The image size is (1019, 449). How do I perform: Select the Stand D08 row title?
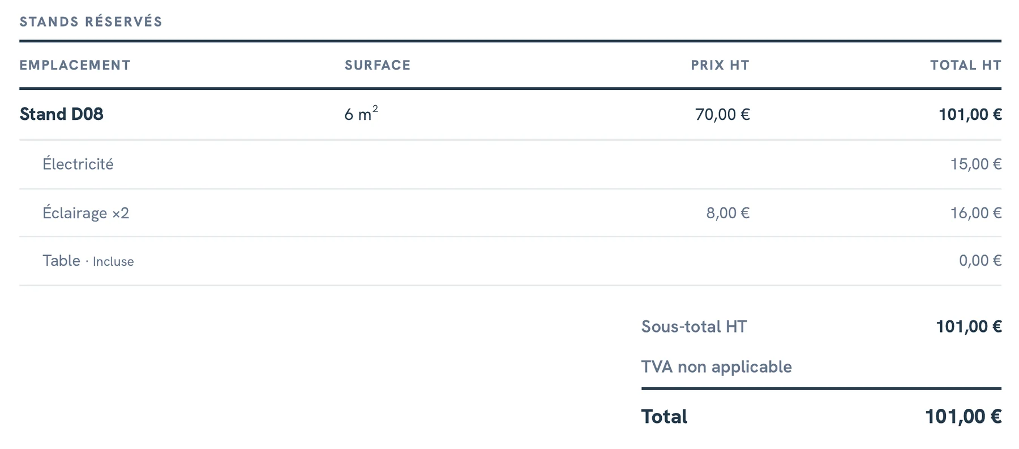coord(61,114)
